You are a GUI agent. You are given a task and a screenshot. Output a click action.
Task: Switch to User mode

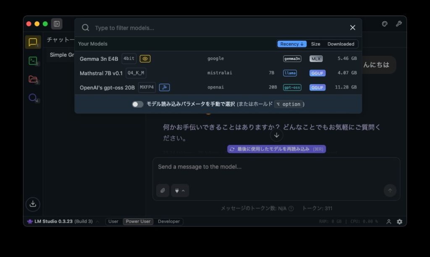tap(113, 221)
